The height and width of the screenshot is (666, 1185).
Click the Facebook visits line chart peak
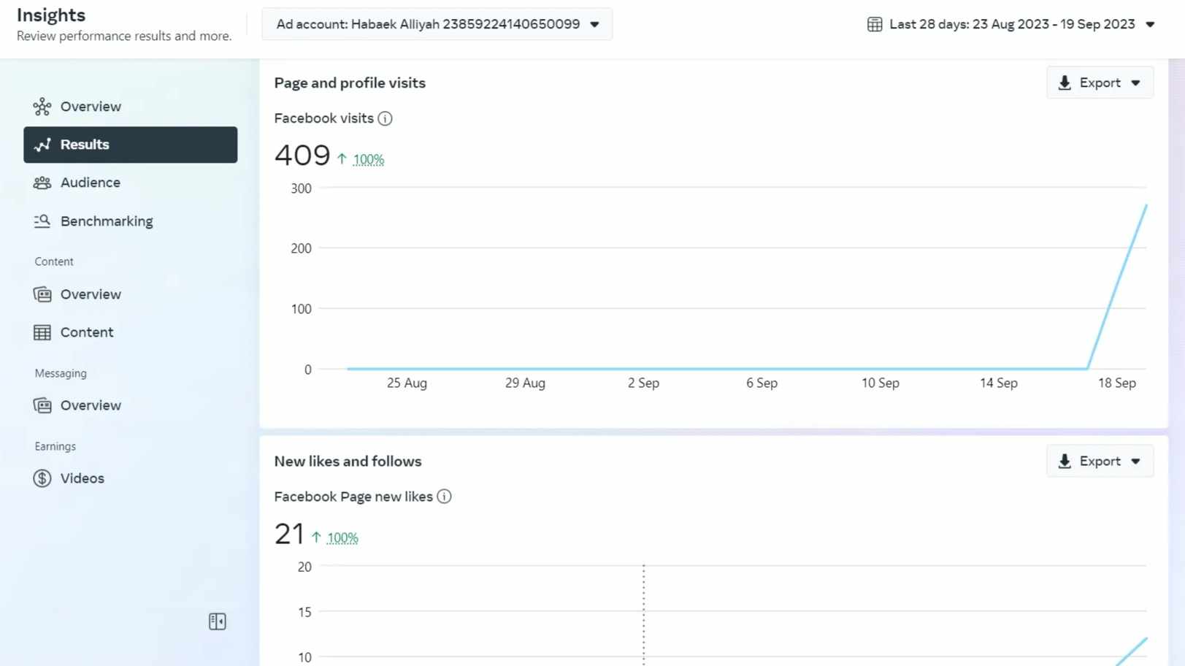click(x=1146, y=206)
